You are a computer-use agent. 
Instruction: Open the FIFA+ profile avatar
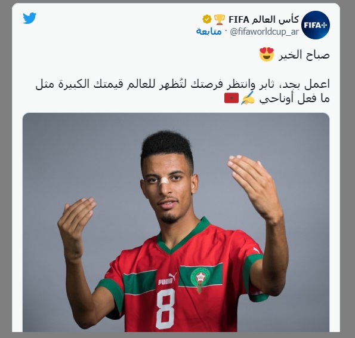316,25
